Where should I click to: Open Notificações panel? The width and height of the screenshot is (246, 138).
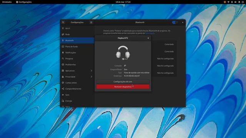coord(77,53)
